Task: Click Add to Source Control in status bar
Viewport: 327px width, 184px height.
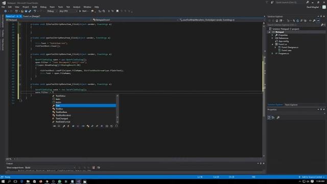Action: [x=312, y=177]
